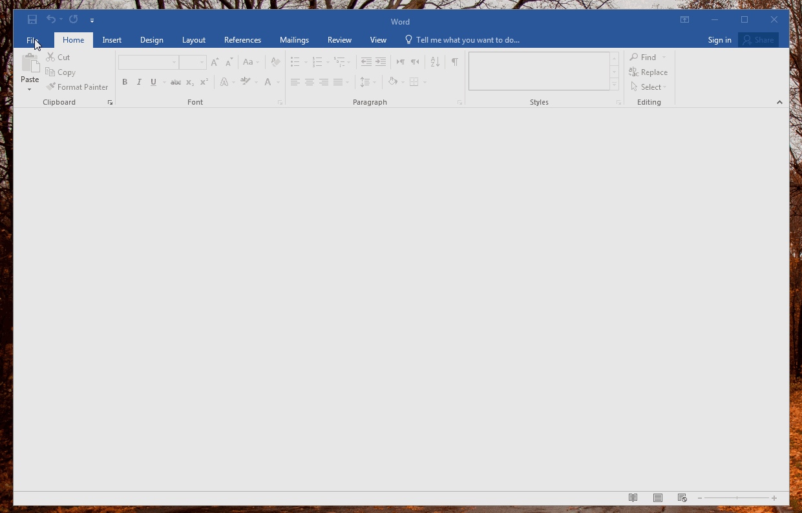Click the Show/Hide paragraph marks icon
This screenshot has width=802, height=513.
coord(454,62)
